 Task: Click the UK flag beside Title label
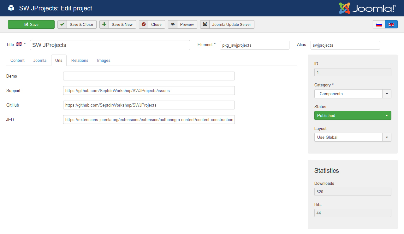click(x=19, y=44)
